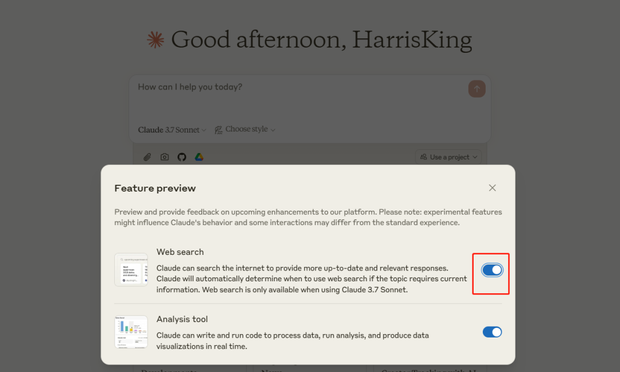Viewport: 620px width, 372px height.
Task: Click the camera screenshot icon
Action: click(165, 157)
